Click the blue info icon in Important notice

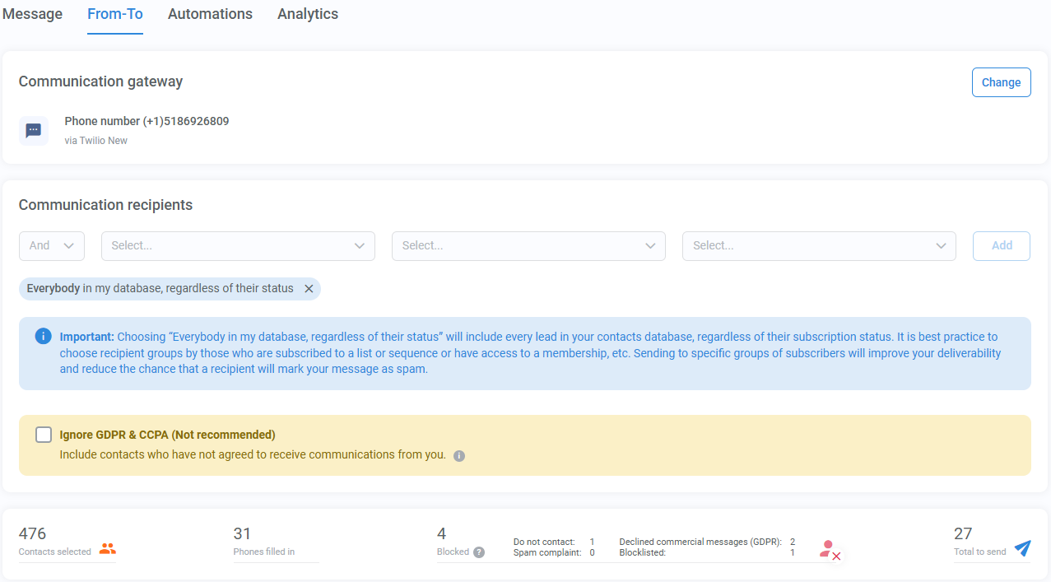coord(43,337)
